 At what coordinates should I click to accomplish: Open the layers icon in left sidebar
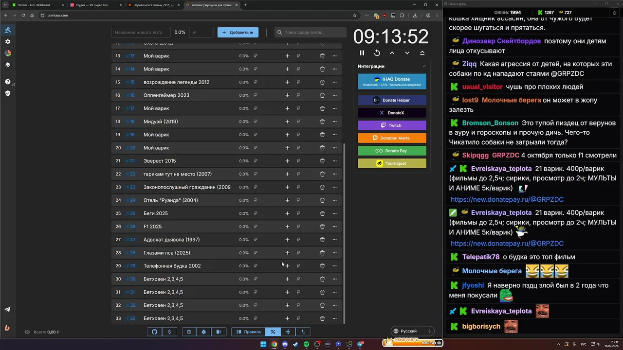8,65
